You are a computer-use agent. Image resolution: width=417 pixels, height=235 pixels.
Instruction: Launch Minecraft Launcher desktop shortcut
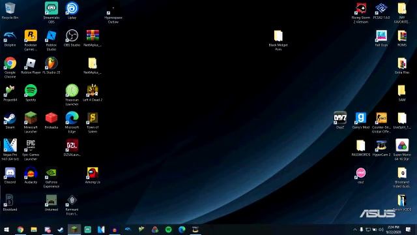point(31,122)
